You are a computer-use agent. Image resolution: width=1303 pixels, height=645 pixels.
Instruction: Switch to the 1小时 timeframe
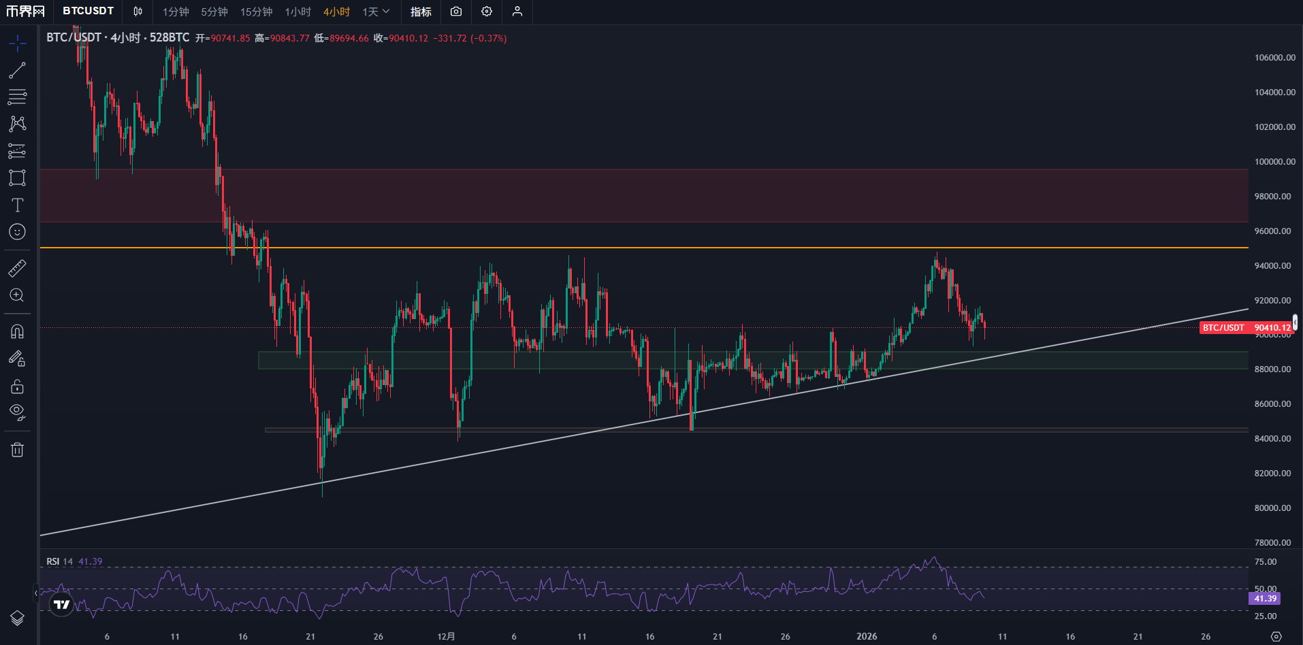pos(297,12)
